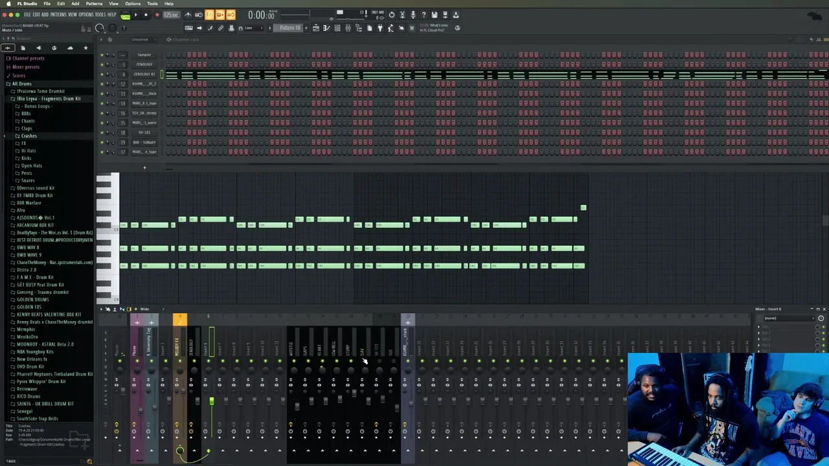Click the tempo field showing 125
Image resolution: width=829 pixels, height=466 pixels.
(171, 15)
